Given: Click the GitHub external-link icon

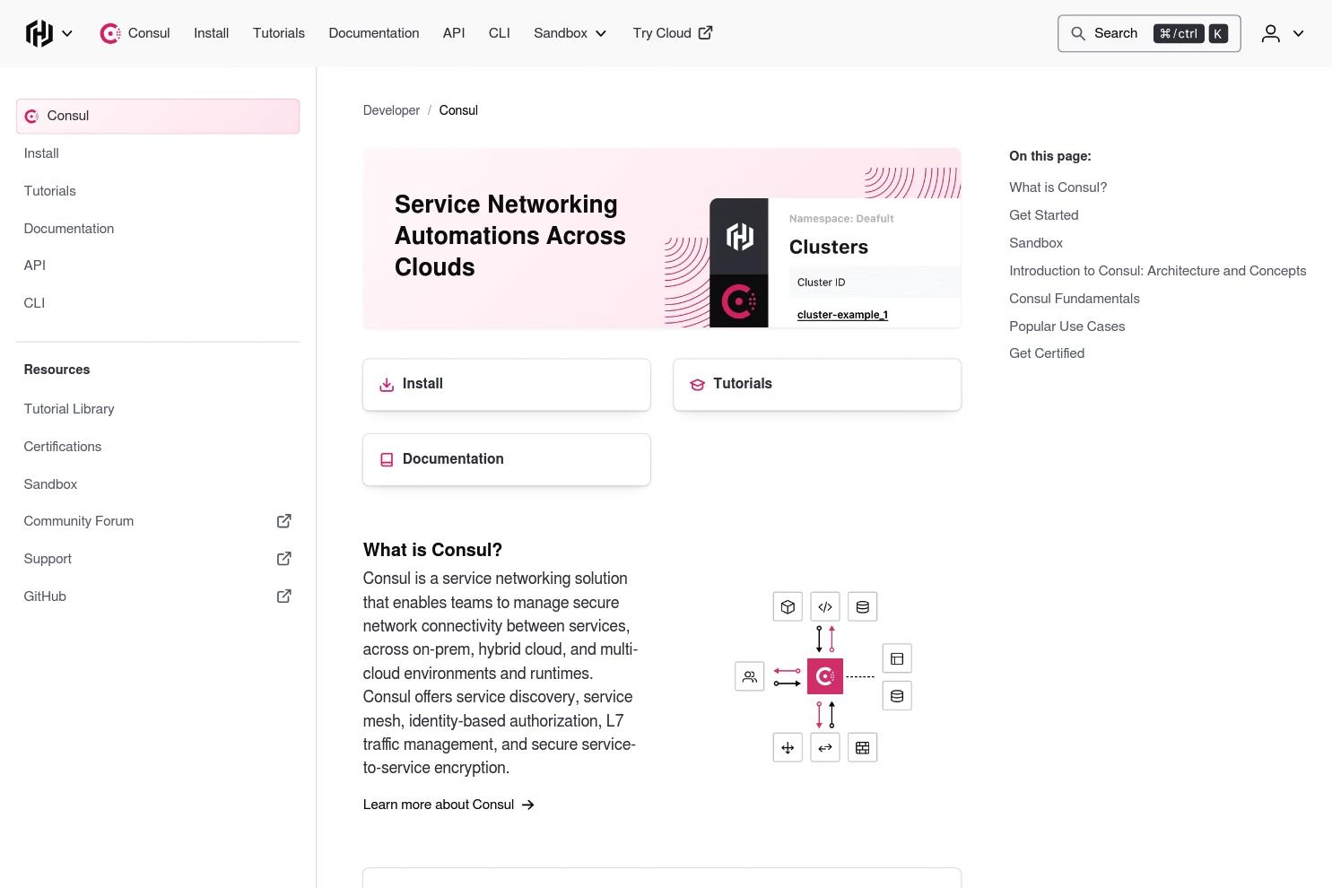Looking at the screenshot, I should tap(284, 596).
